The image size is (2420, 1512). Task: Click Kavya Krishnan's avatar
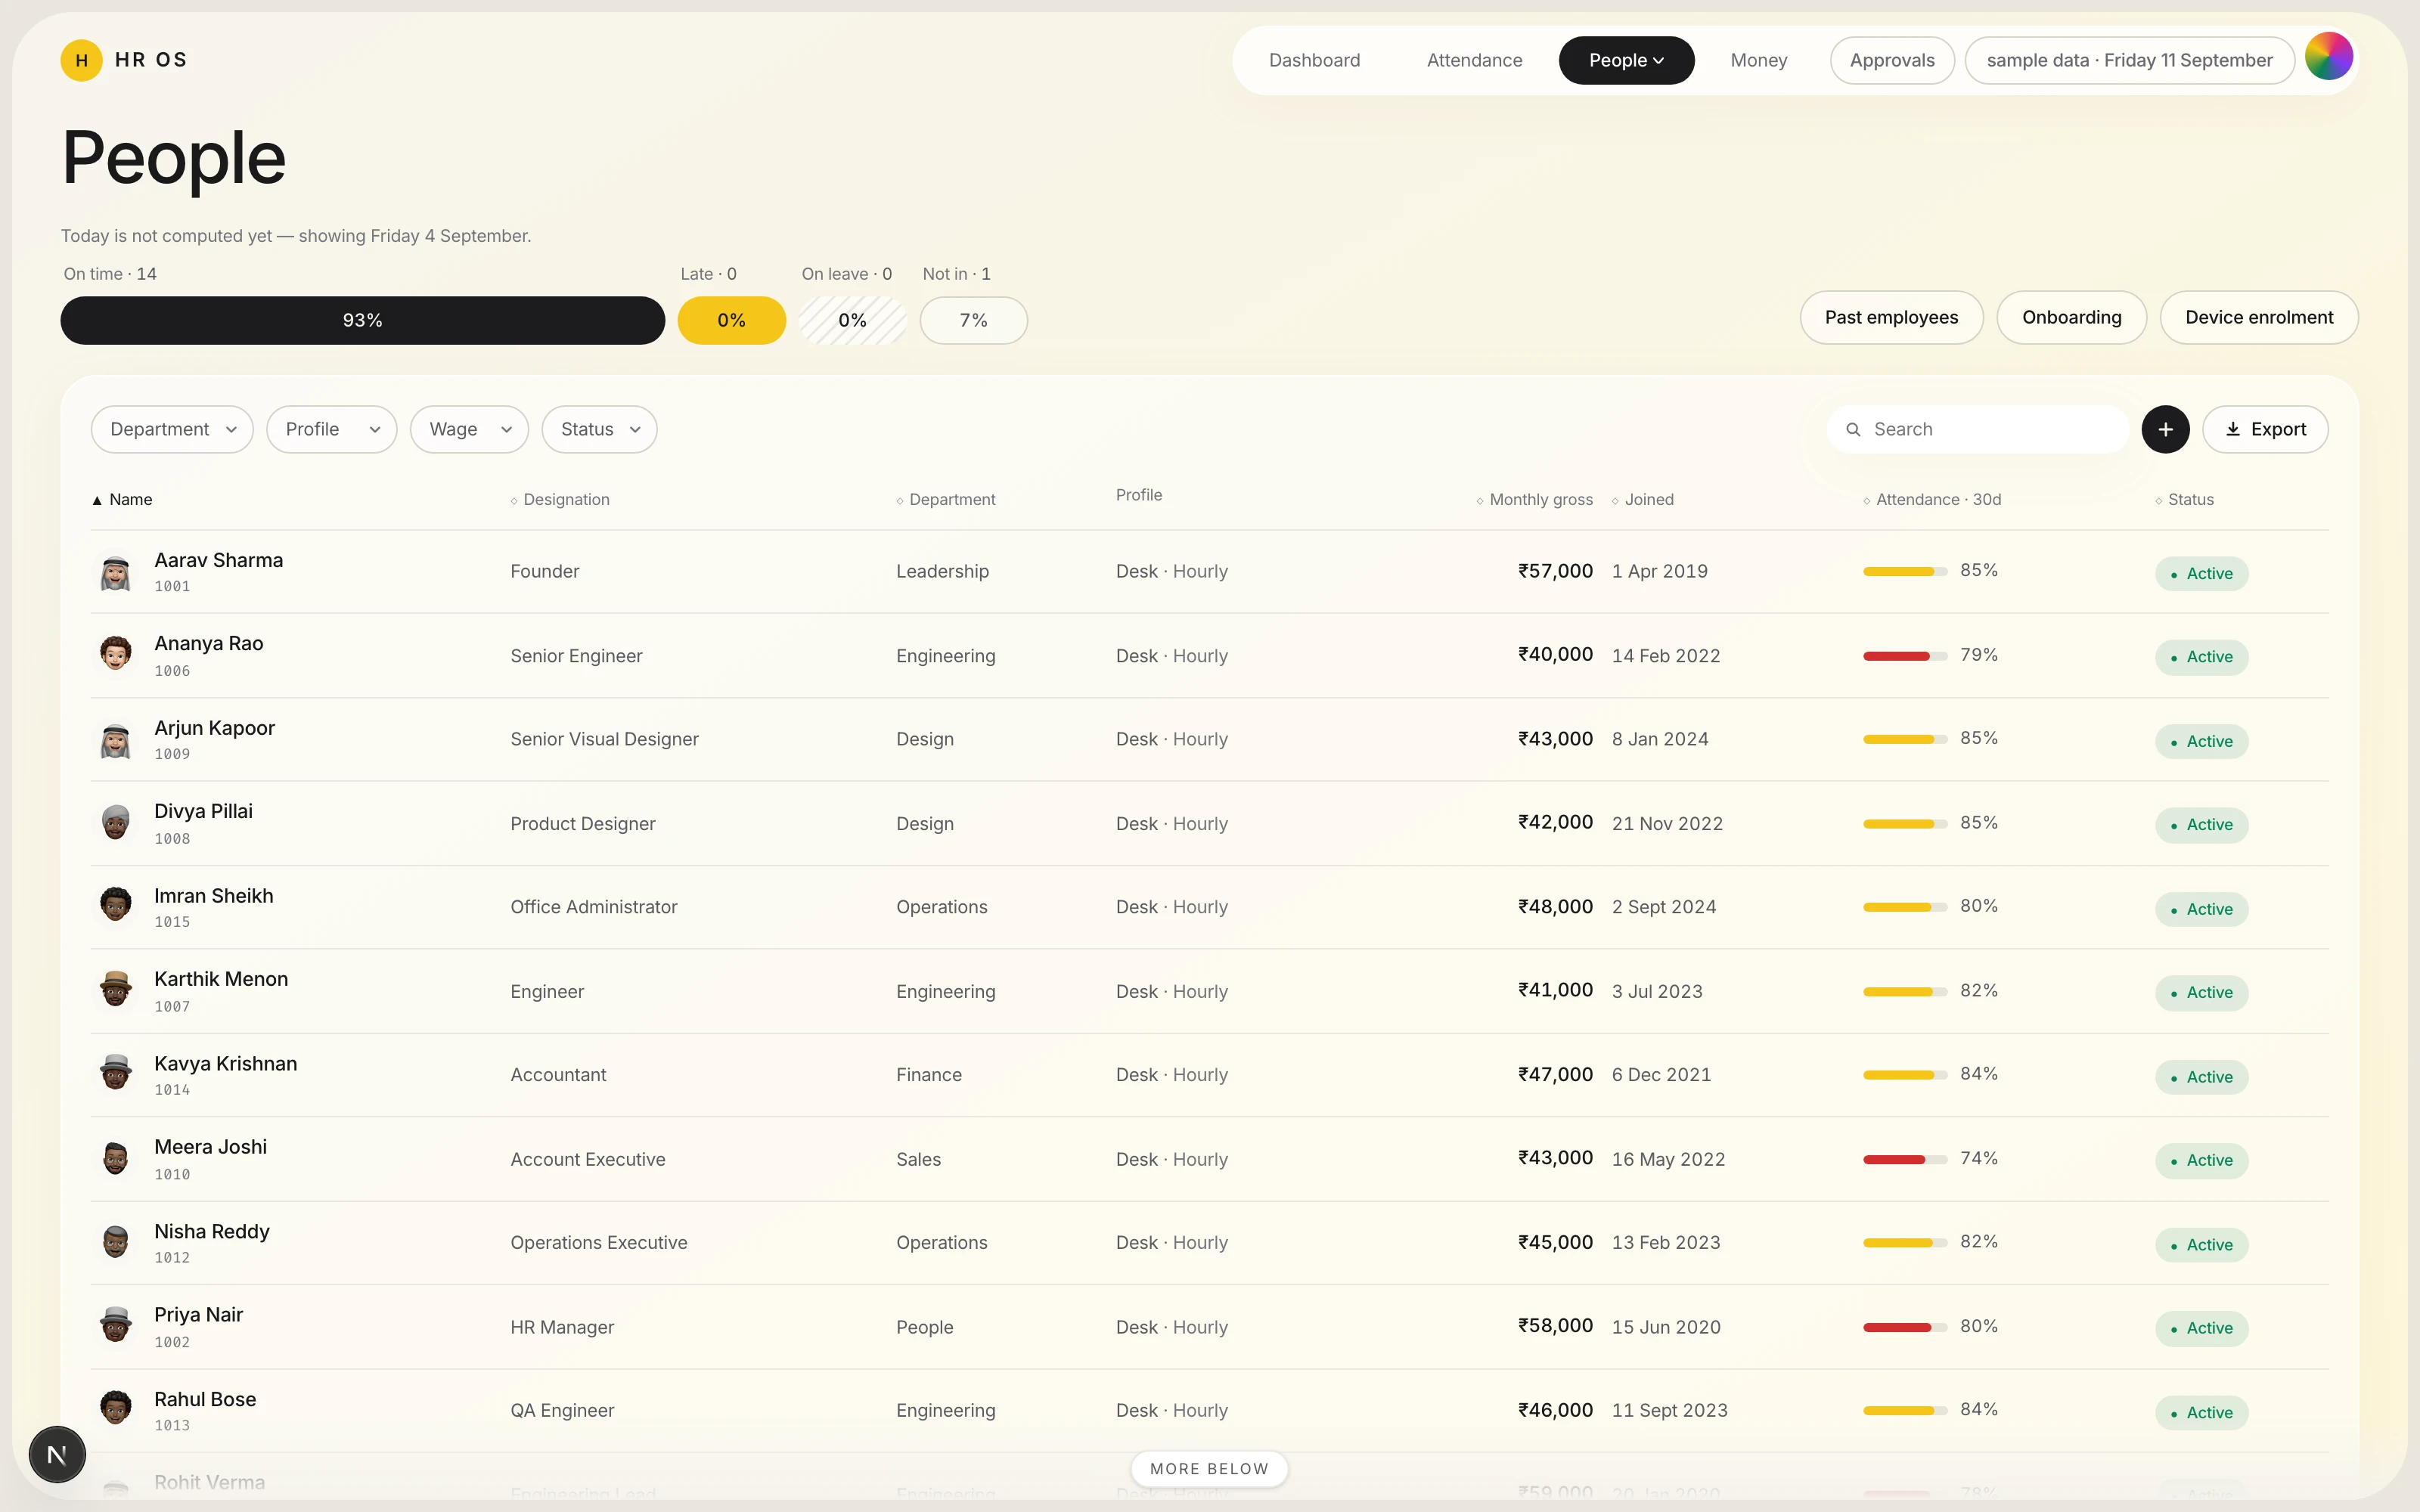116,1074
